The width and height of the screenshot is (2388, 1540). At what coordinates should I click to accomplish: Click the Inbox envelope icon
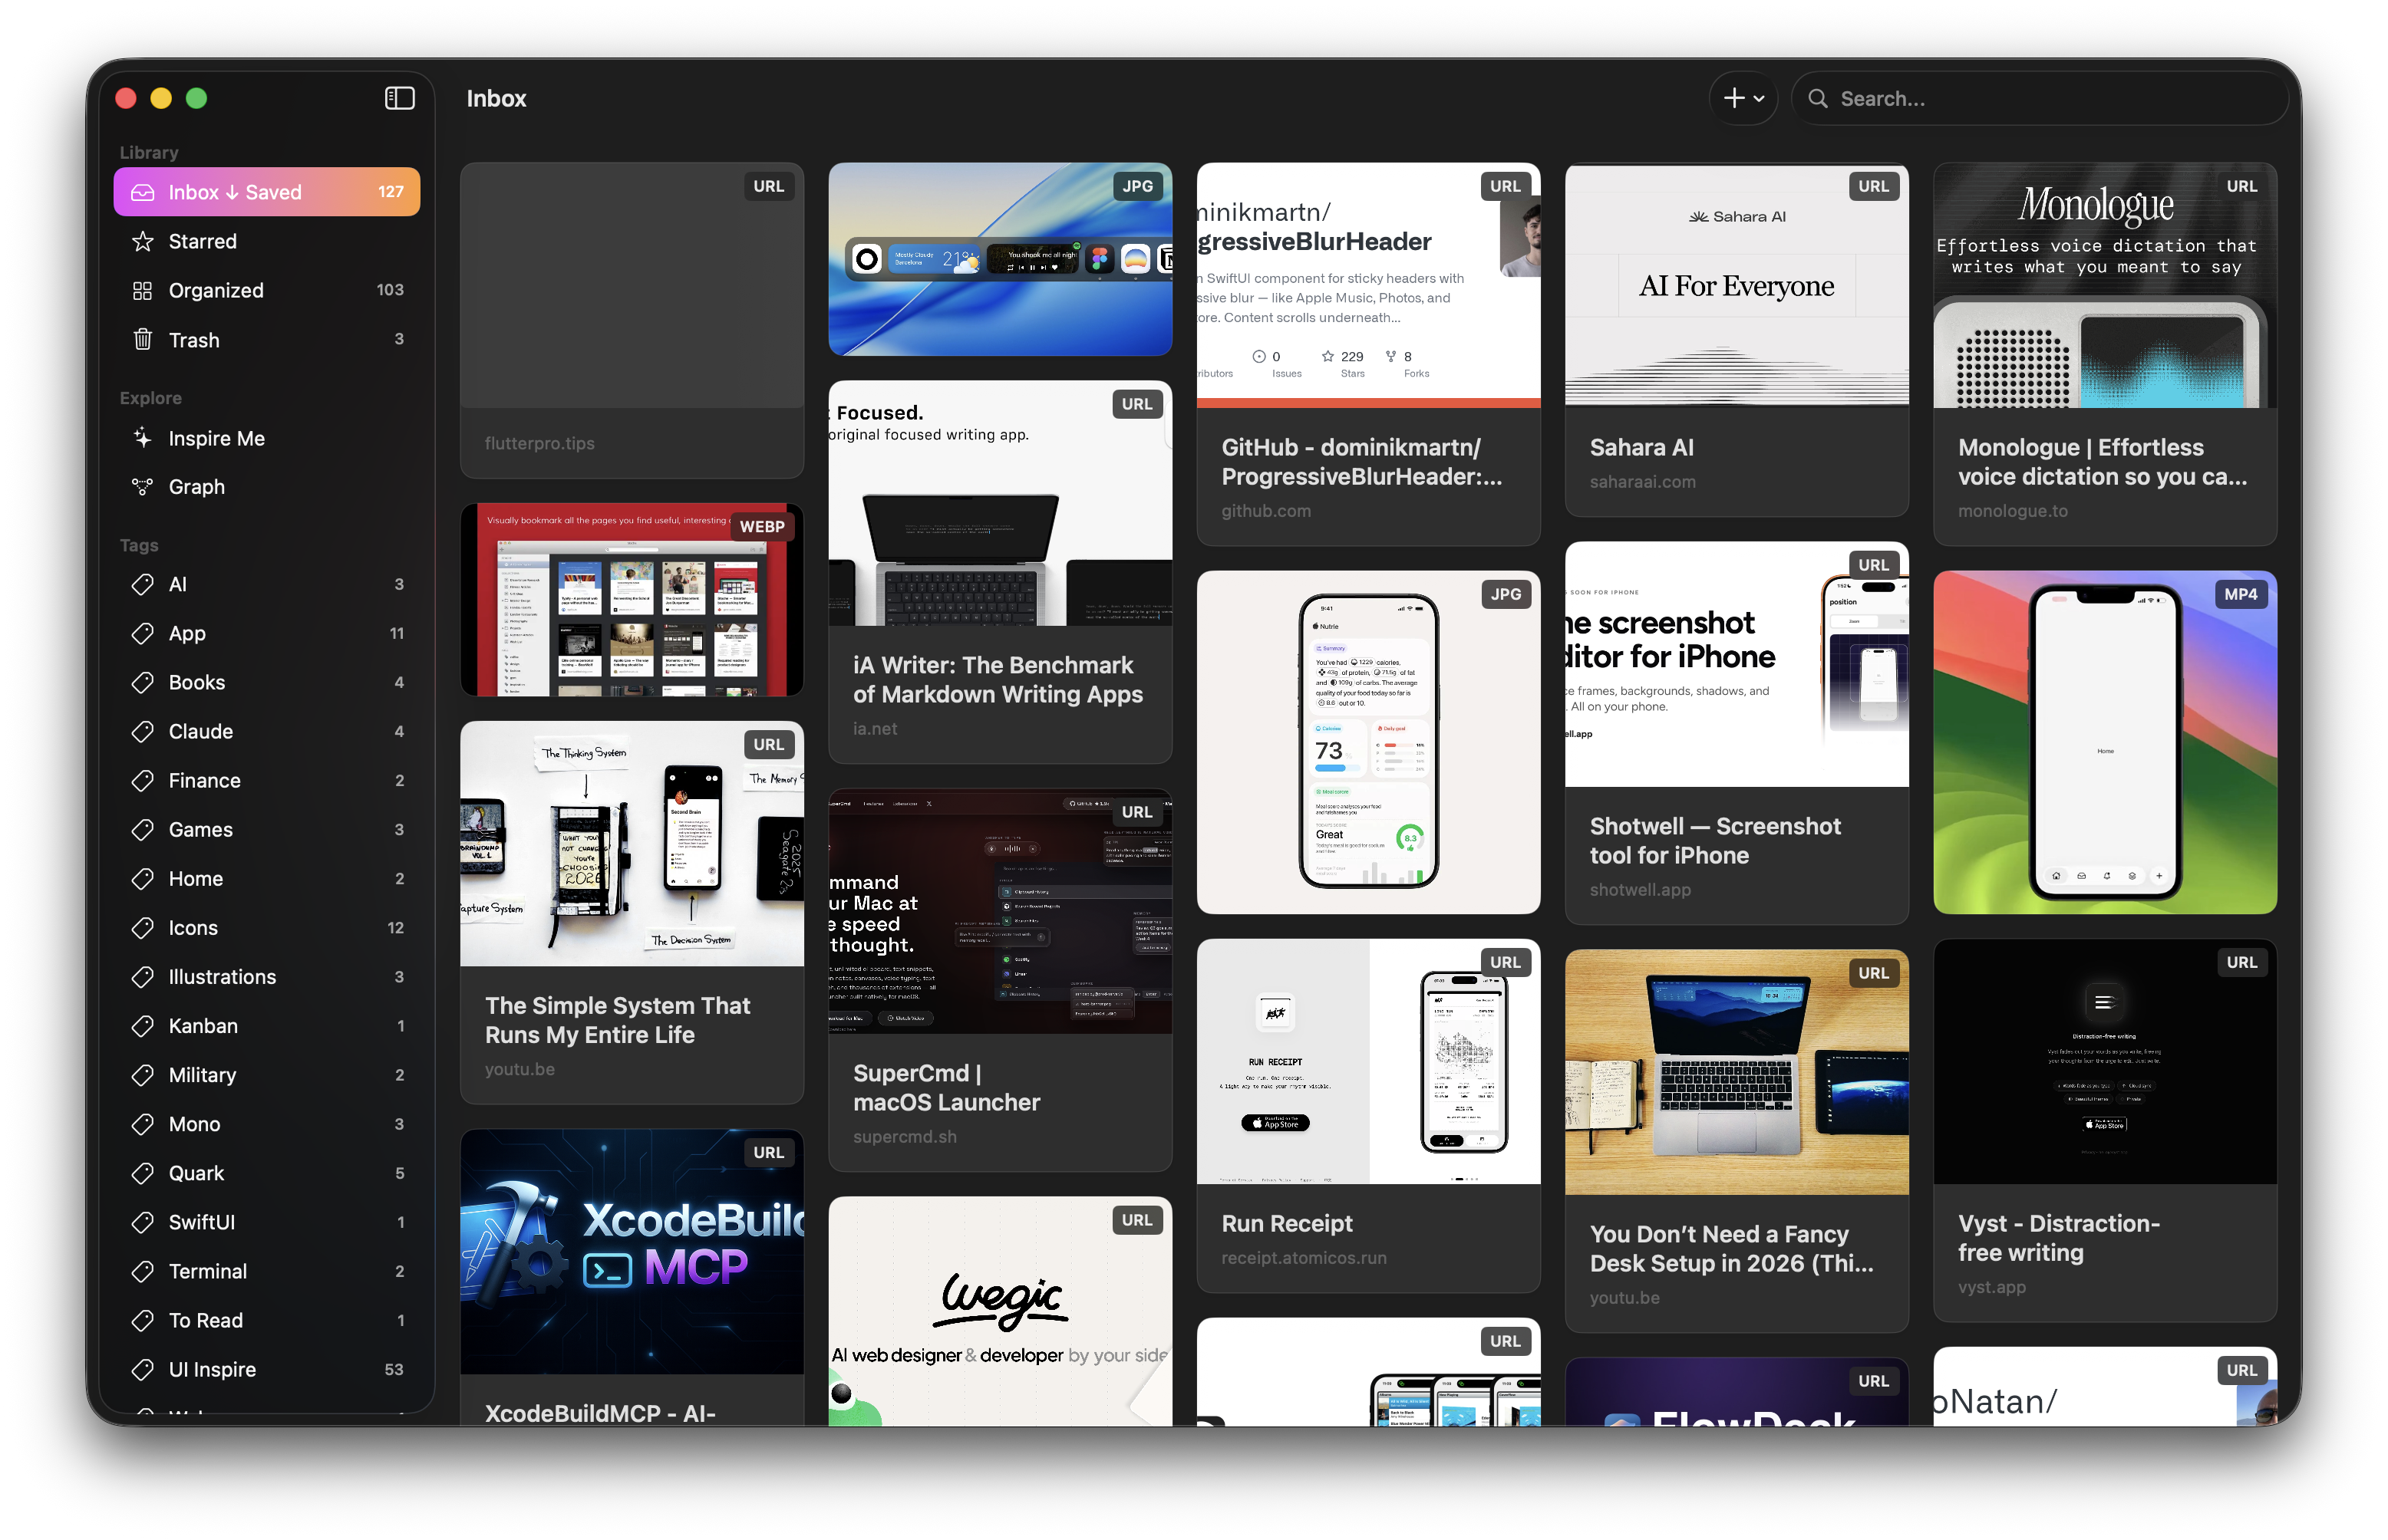141,192
